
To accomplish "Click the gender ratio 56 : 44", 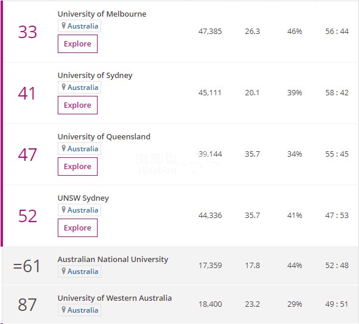I will pyautogui.click(x=337, y=32).
